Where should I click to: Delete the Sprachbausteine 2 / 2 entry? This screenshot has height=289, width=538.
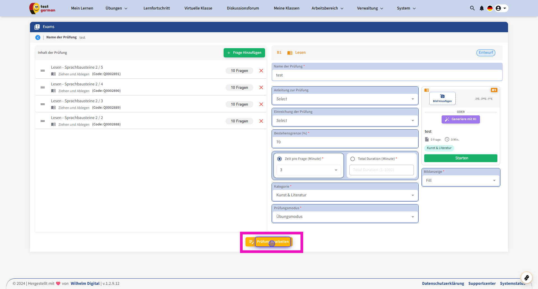tap(261, 121)
